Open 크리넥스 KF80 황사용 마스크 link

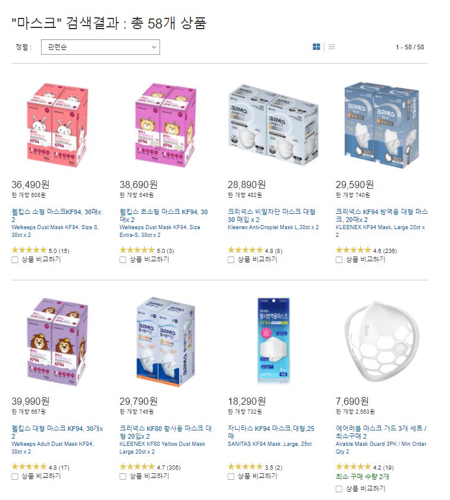(165, 432)
